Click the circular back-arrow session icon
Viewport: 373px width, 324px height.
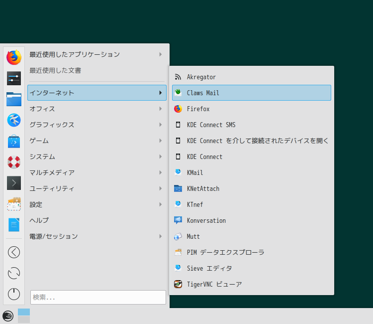pos(14,252)
